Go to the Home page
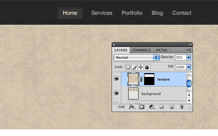The image size is (218, 136). 70,13
